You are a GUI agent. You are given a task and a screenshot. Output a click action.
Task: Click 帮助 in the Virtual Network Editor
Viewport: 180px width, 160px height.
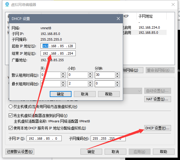pyautogui.click(x=164, y=152)
